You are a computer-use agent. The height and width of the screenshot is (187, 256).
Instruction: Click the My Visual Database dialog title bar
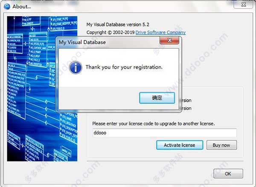(108, 42)
